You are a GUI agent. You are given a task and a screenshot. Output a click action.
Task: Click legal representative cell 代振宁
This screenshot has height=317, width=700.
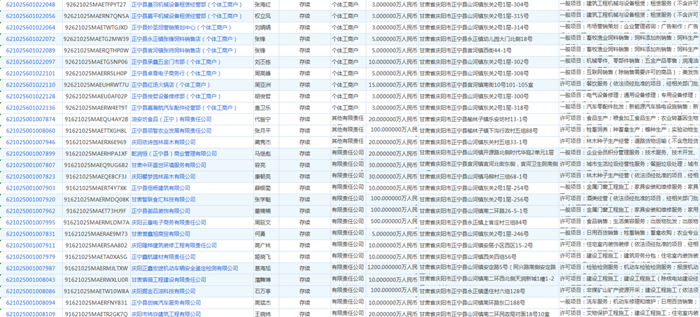coord(262,119)
